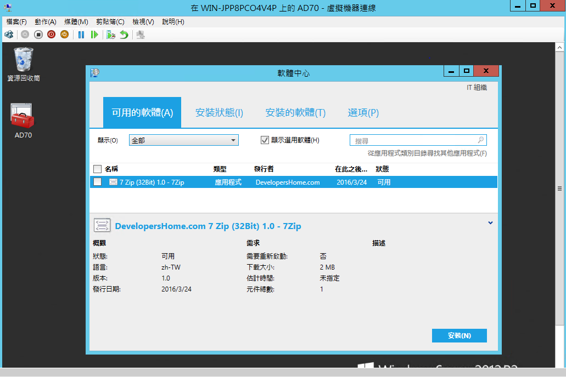Select the 7 Zip (32Bit) 1.0 - 7Zip row name
Image resolution: width=566 pixels, height=377 pixels.
tap(152, 182)
